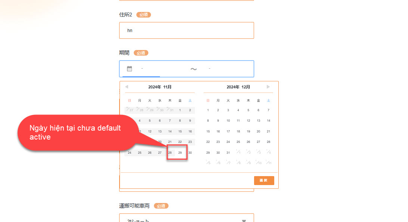Click the 住所2 input containing hn
The image size is (408, 222).
pyautogui.click(x=186, y=31)
